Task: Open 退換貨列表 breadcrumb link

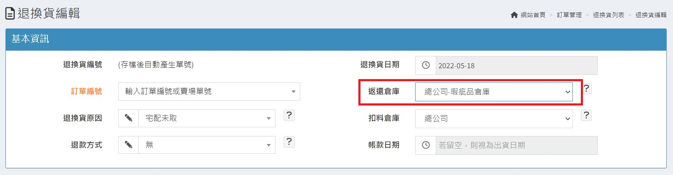Action: point(608,15)
